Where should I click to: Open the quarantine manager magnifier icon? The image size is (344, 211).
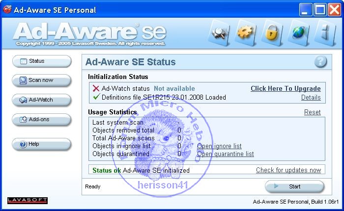pos(219,33)
